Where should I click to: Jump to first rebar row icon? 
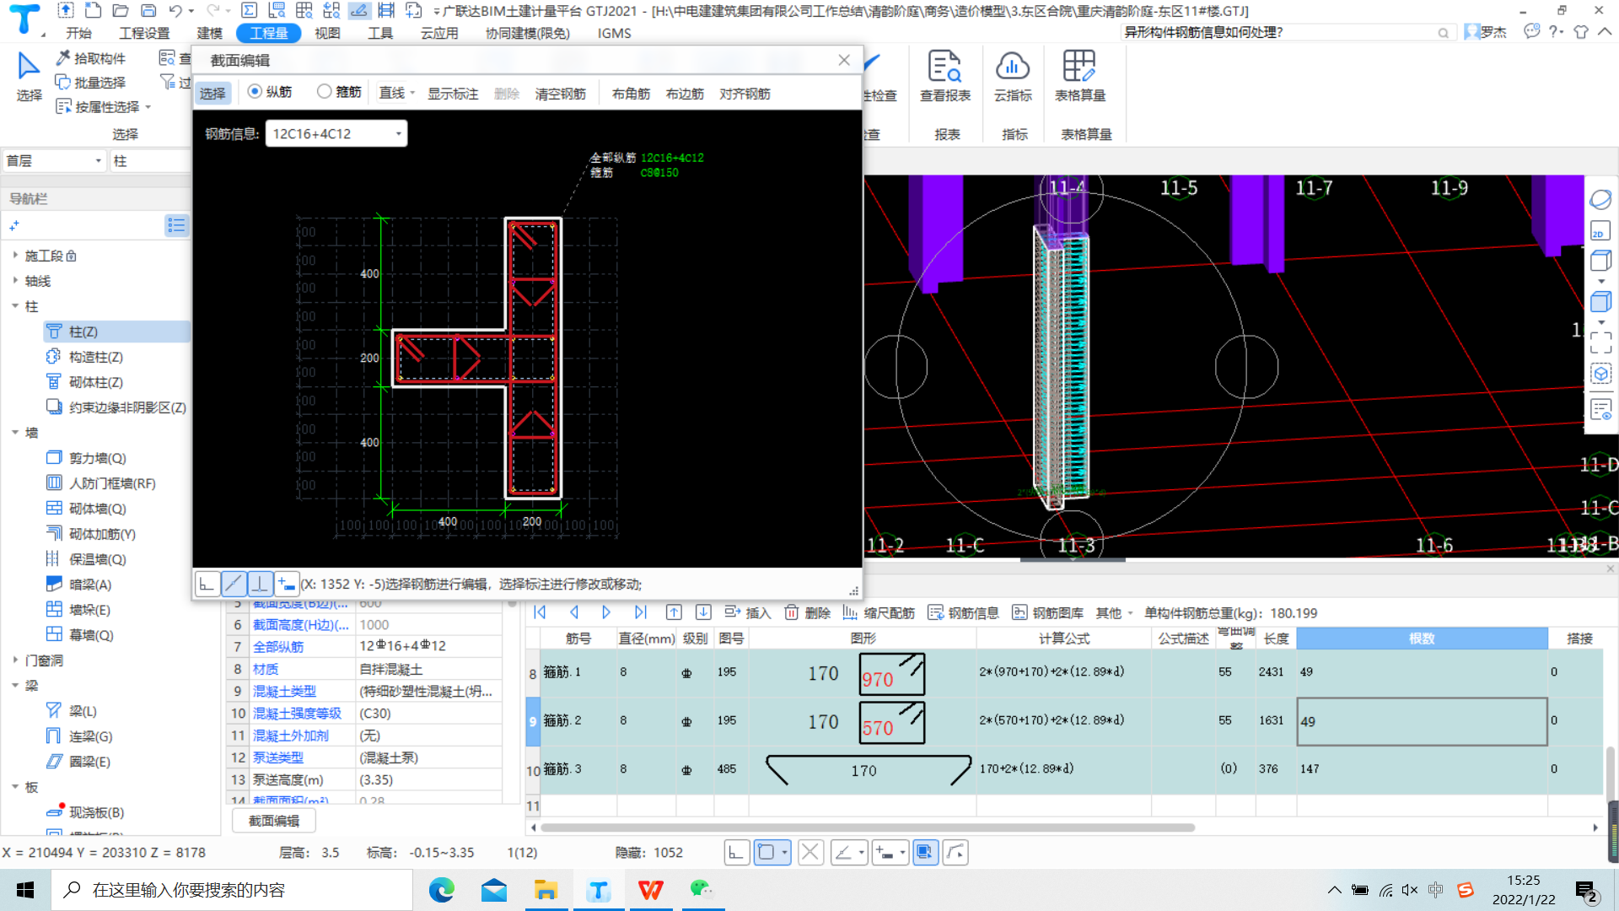[541, 612]
